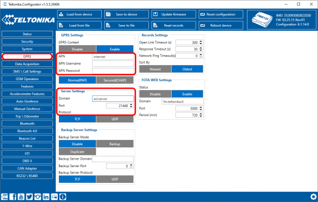Set Sort By to Newest
Screen dimensions: 318x202
point(155,69)
